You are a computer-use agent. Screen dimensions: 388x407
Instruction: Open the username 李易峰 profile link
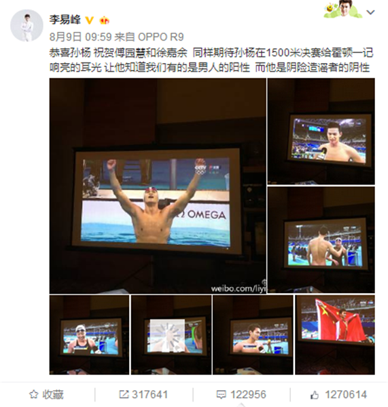pyautogui.click(x=65, y=20)
